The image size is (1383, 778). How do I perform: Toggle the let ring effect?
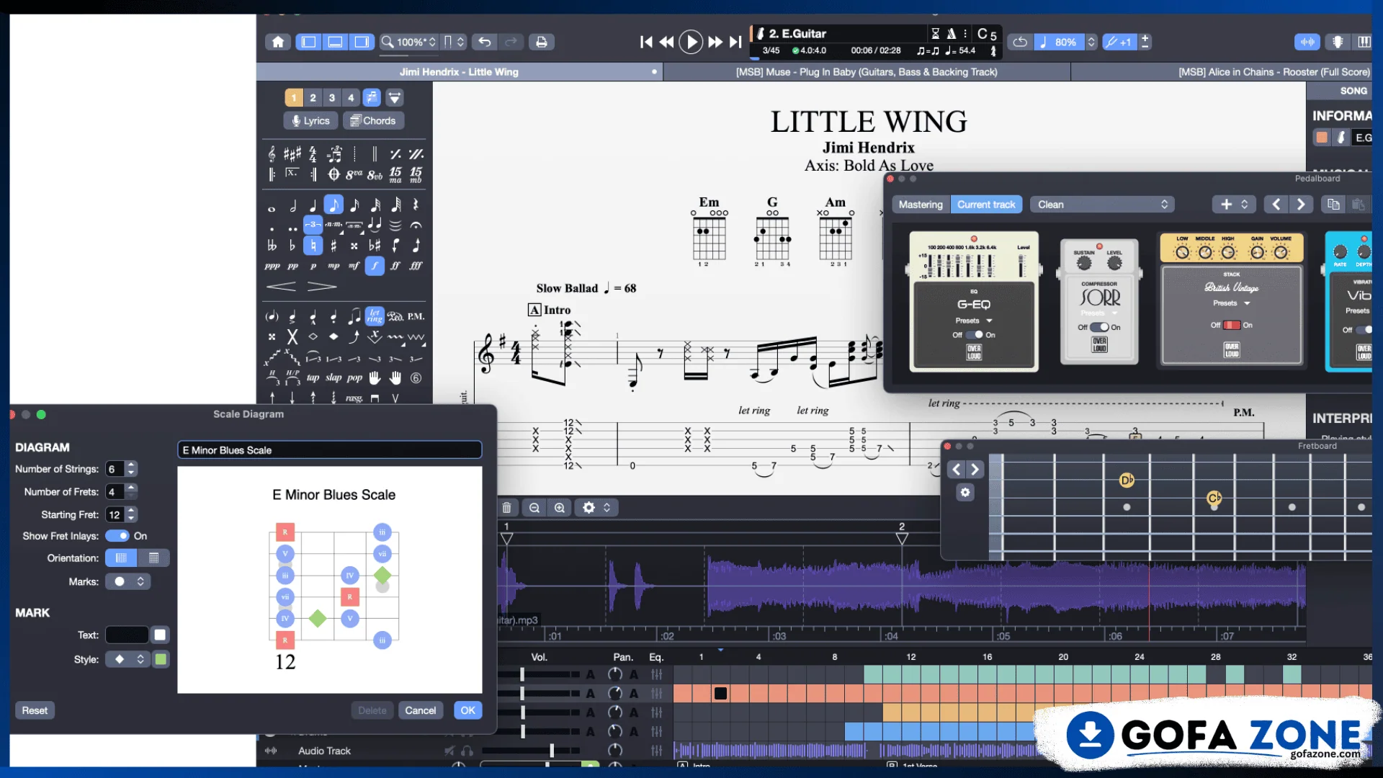coord(375,316)
